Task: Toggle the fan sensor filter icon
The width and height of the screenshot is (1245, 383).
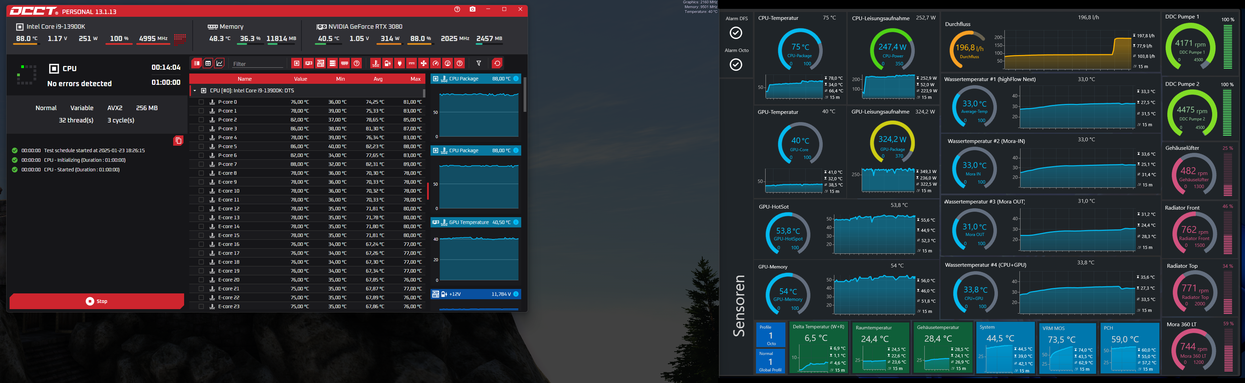Action: click(423, 63)
